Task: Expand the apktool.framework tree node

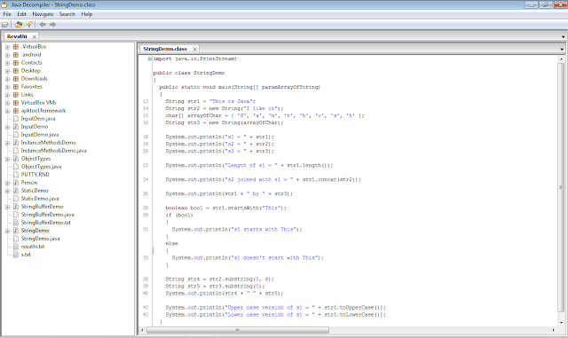Action: coord(7,111)
